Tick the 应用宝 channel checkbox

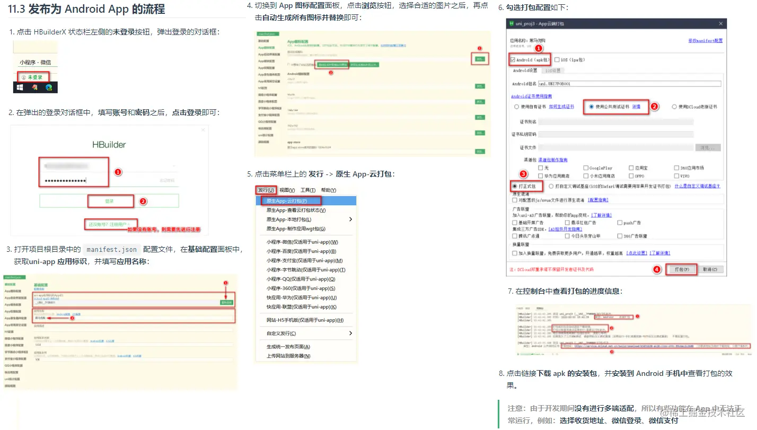(x=631, y=168)
